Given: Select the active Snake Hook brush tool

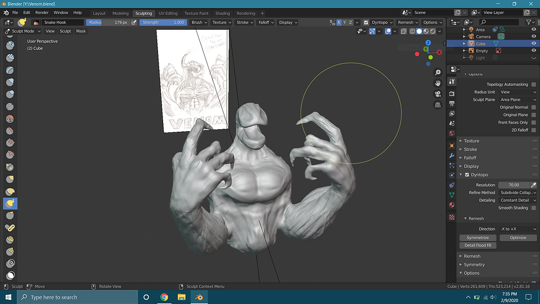Looking at the screenshot, I should click(10, 204).
